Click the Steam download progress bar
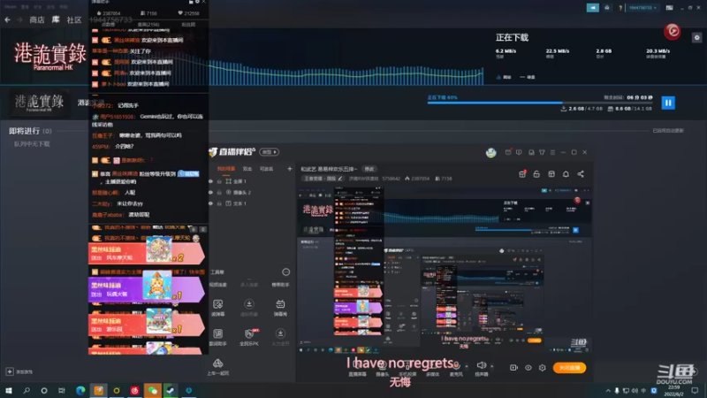Viewport: 707px width, 398px height. point(540,103)
